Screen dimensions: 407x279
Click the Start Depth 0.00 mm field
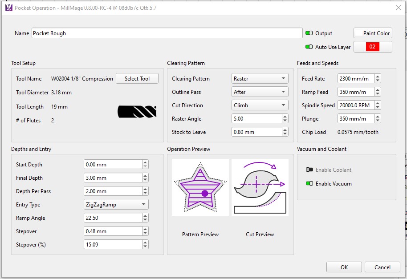pos(113,164)
